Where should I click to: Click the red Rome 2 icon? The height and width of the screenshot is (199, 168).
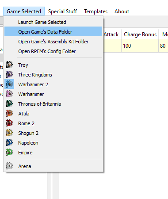pyautogui.click(x=9, y=123)
